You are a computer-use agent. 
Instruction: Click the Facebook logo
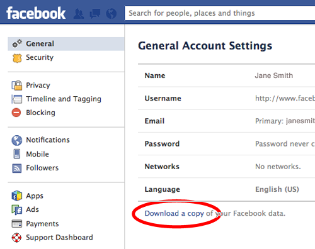(x=36, y=13)
